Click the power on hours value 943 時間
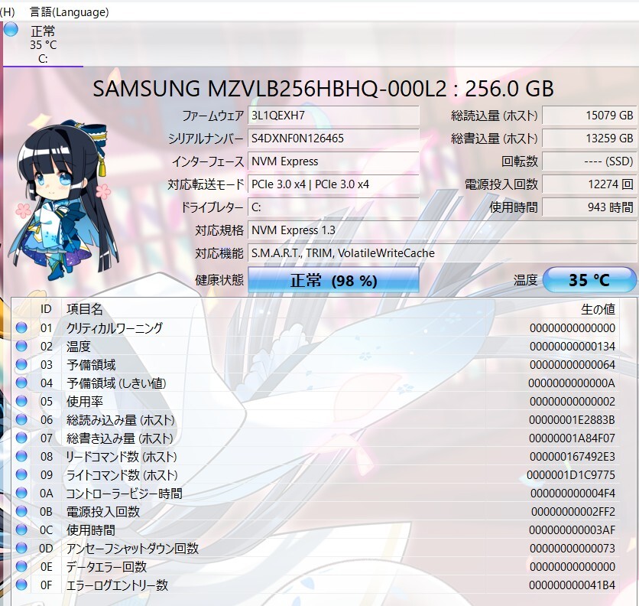This screenshot has height=606, width=639. tap(589, 207)
